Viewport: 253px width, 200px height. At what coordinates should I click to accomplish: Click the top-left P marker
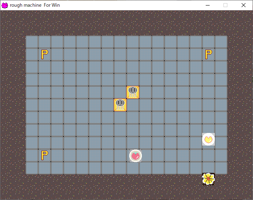click(x=45, y=54)
